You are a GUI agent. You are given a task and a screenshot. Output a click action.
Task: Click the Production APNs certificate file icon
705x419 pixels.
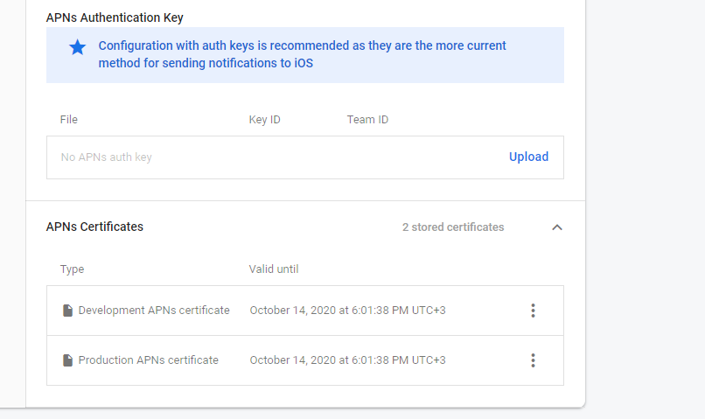click(x=67, y=360)
